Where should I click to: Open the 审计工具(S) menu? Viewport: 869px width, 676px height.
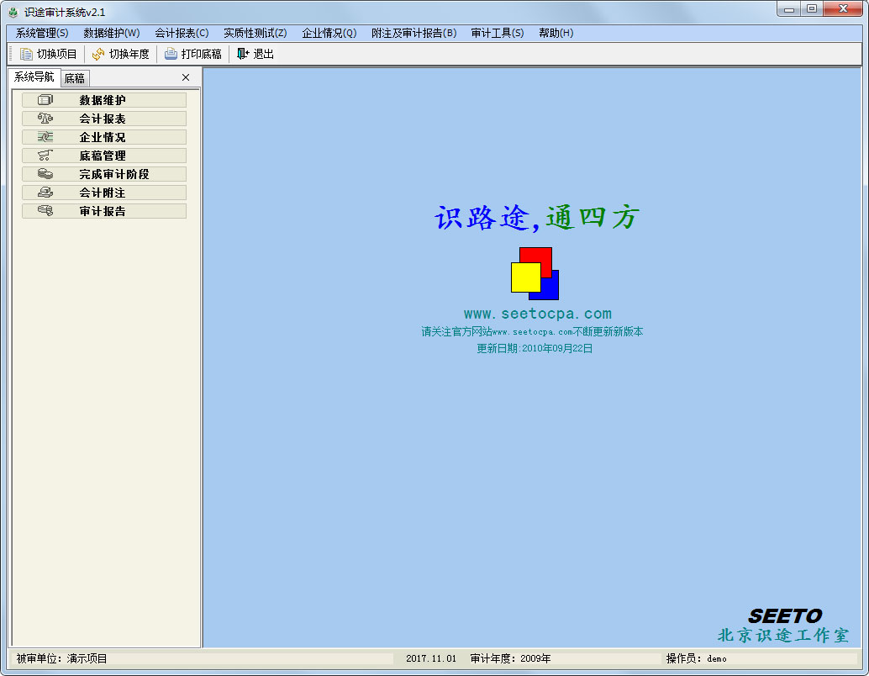click(498, 33)
